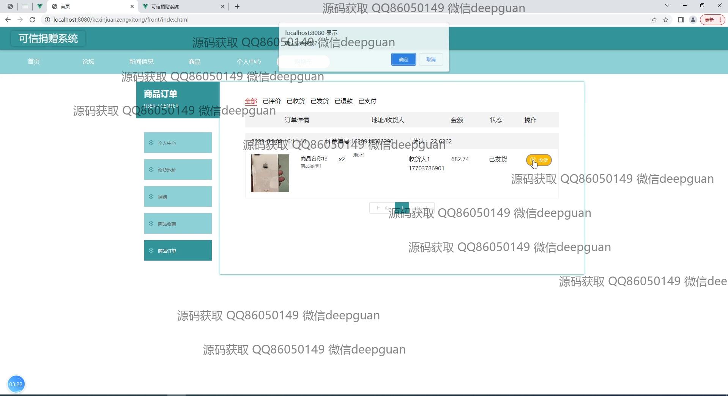
Task: Click the snowflake icon beside 个人中心
Action: coord(151,143)
